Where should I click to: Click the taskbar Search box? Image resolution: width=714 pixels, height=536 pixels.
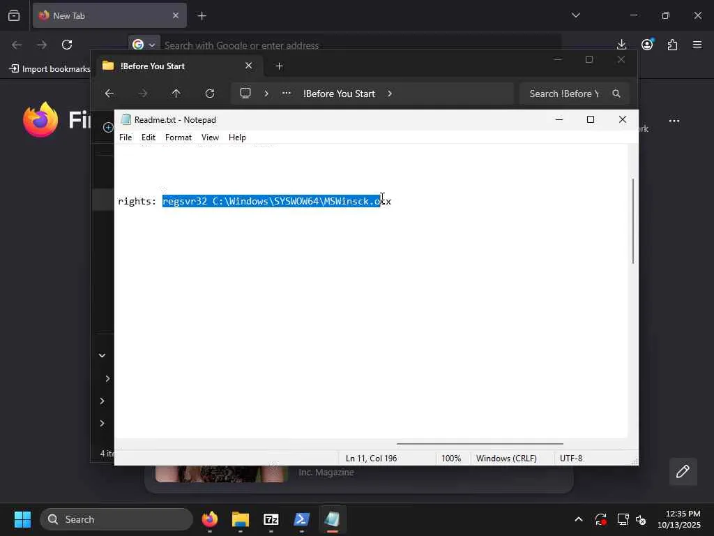[x=116, y=519]
